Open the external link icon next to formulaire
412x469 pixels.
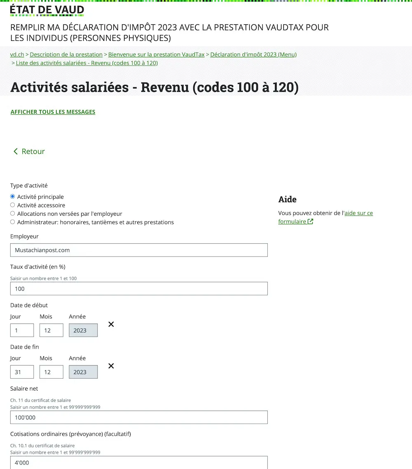tap(310, 222)
